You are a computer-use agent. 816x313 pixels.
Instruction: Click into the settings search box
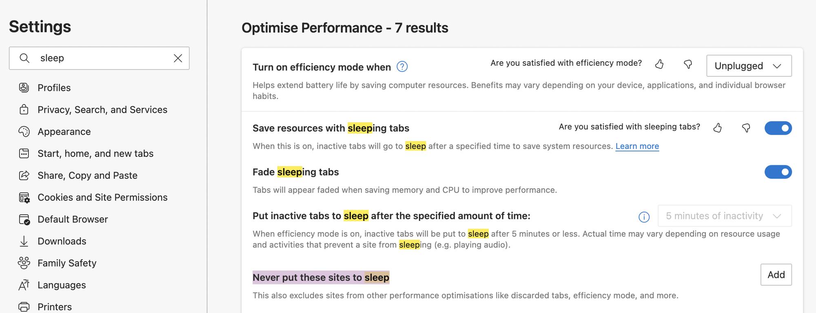coord(102,58)
